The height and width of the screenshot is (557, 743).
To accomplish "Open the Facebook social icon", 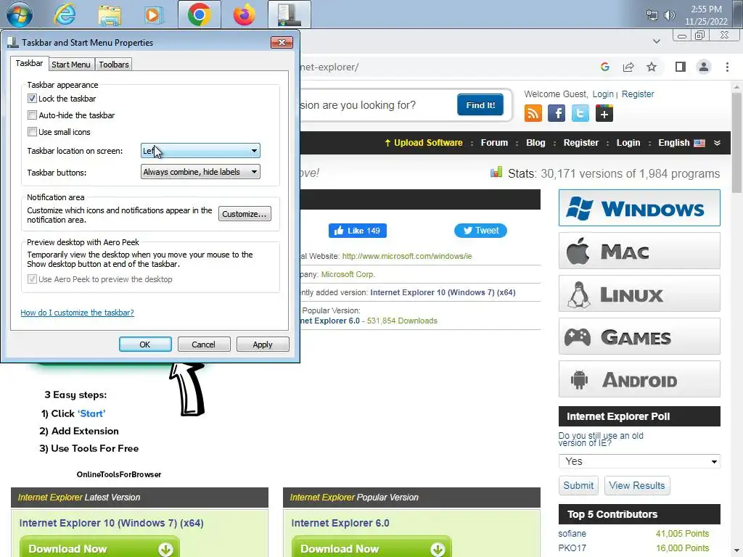I will click(x=557, y=114).
